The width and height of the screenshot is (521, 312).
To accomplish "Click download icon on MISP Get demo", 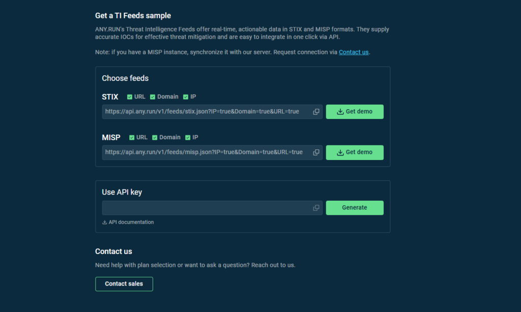I will (x=340, y=152).
